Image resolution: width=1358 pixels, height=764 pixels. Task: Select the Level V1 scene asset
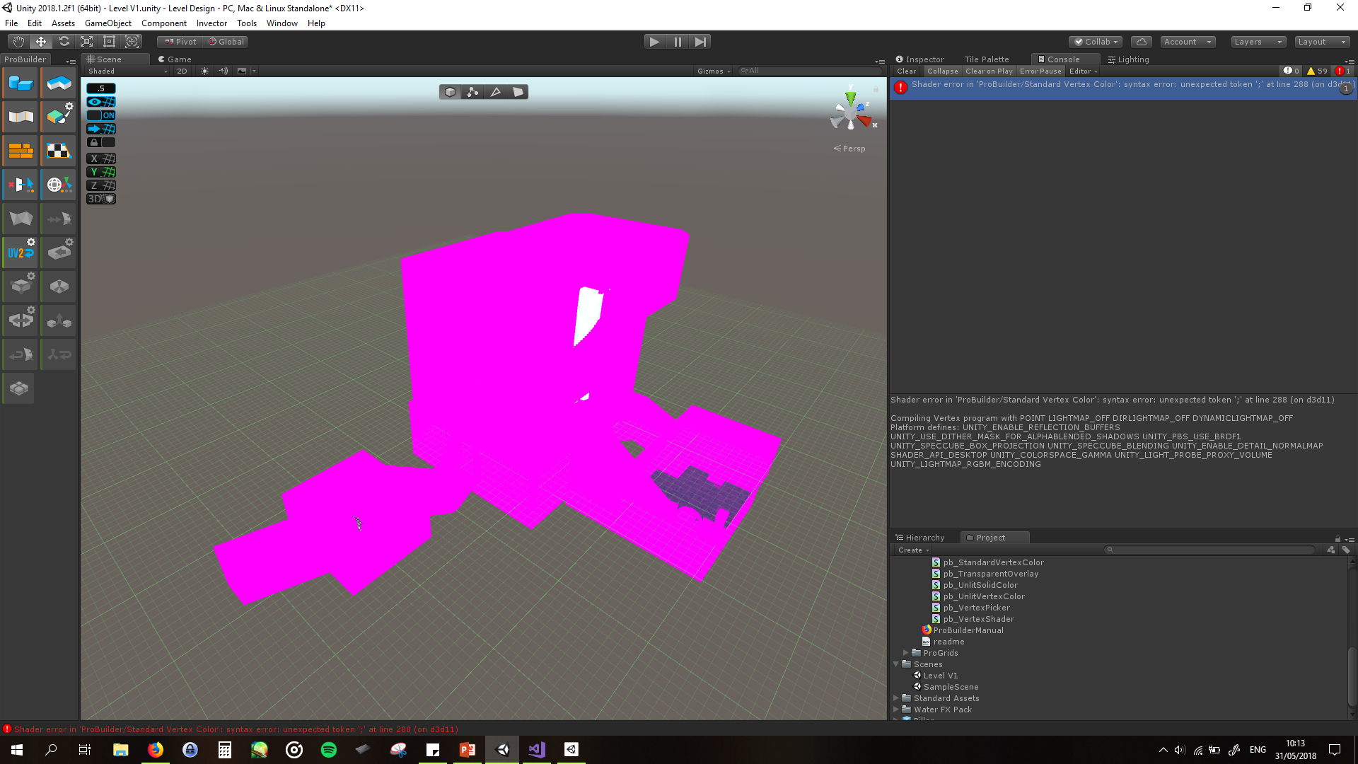tap(941, 676)
